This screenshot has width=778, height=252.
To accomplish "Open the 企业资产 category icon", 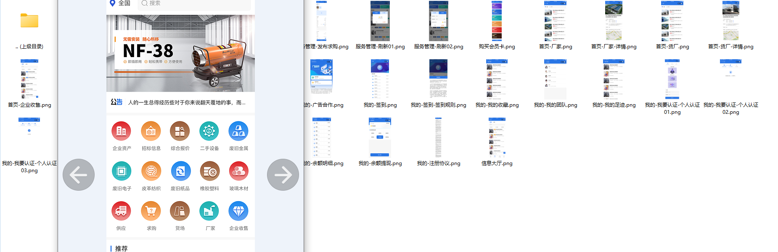I will click(x=121, y=131).
